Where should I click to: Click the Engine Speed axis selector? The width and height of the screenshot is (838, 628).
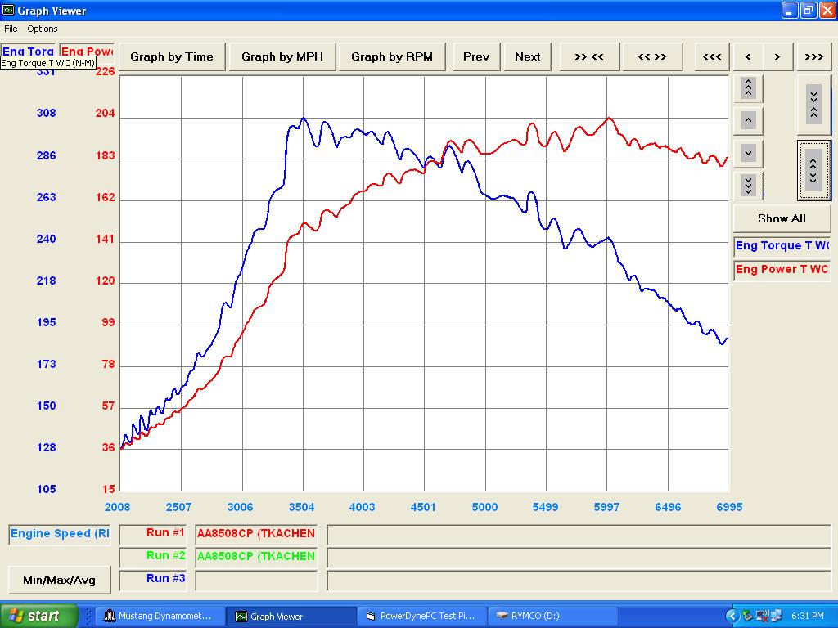point(60,534)
